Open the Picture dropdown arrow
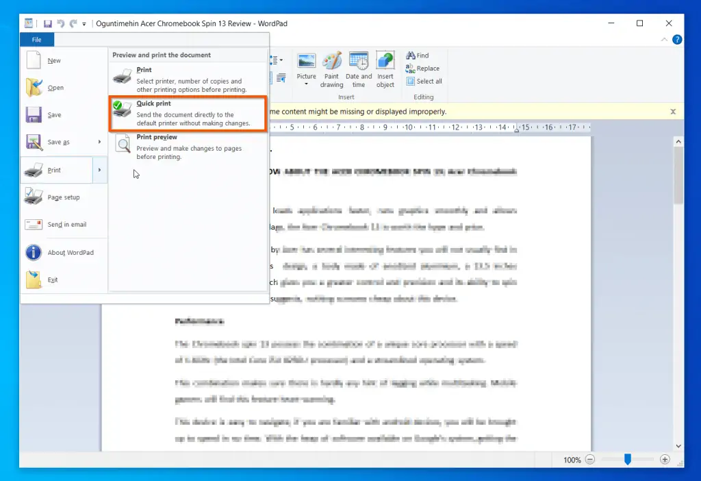 coord(306,82)
